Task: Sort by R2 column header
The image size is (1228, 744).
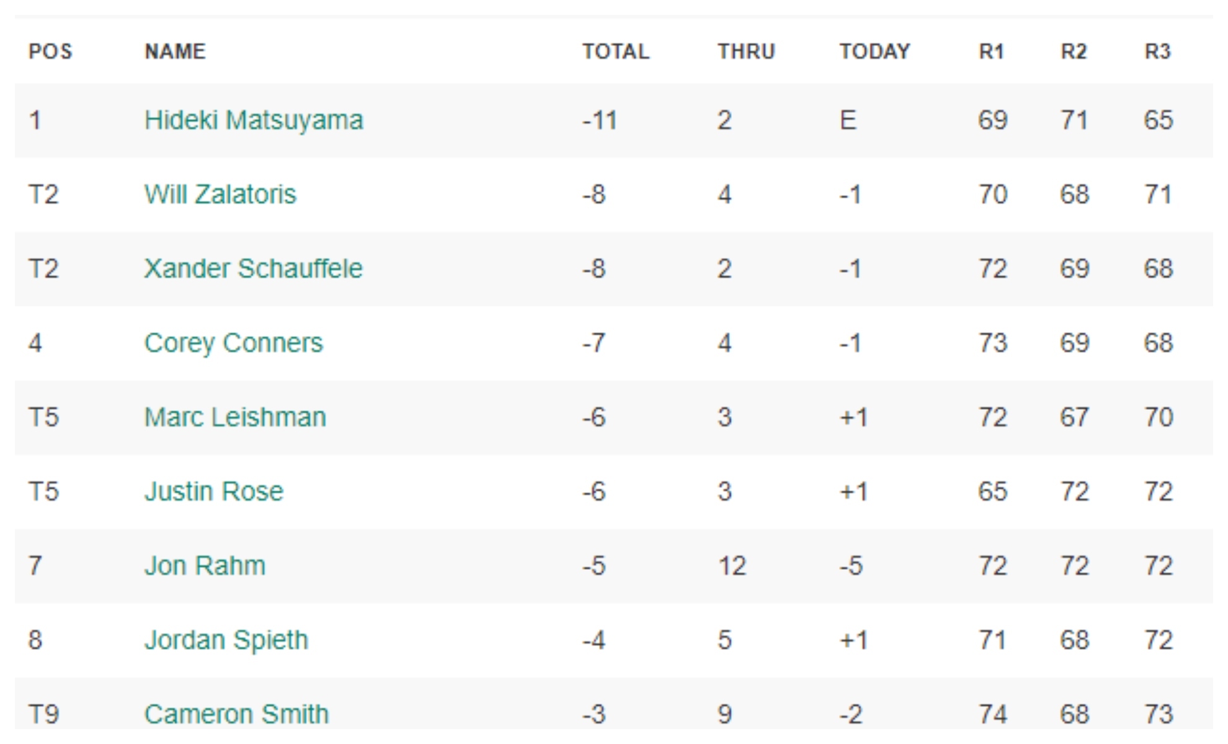Action: pos(1074,51)
